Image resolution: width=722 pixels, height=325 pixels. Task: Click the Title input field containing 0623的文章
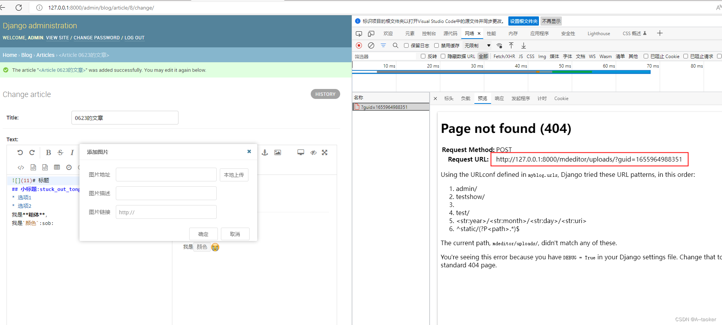coord(125,118)
